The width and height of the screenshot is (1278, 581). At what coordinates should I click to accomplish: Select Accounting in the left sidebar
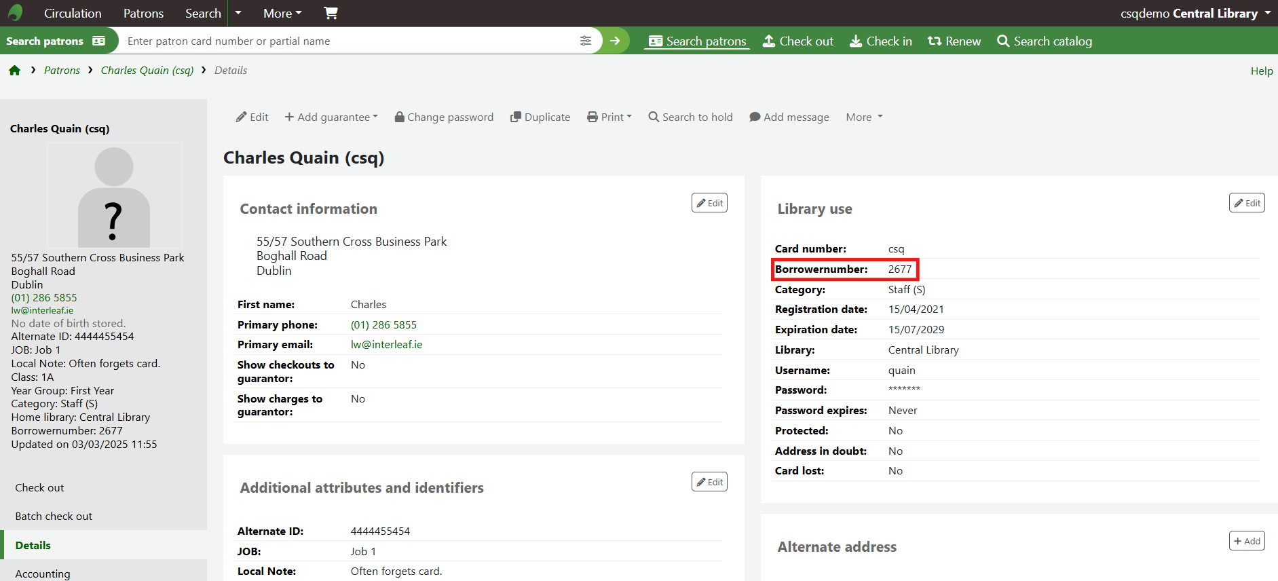(43, 574)
